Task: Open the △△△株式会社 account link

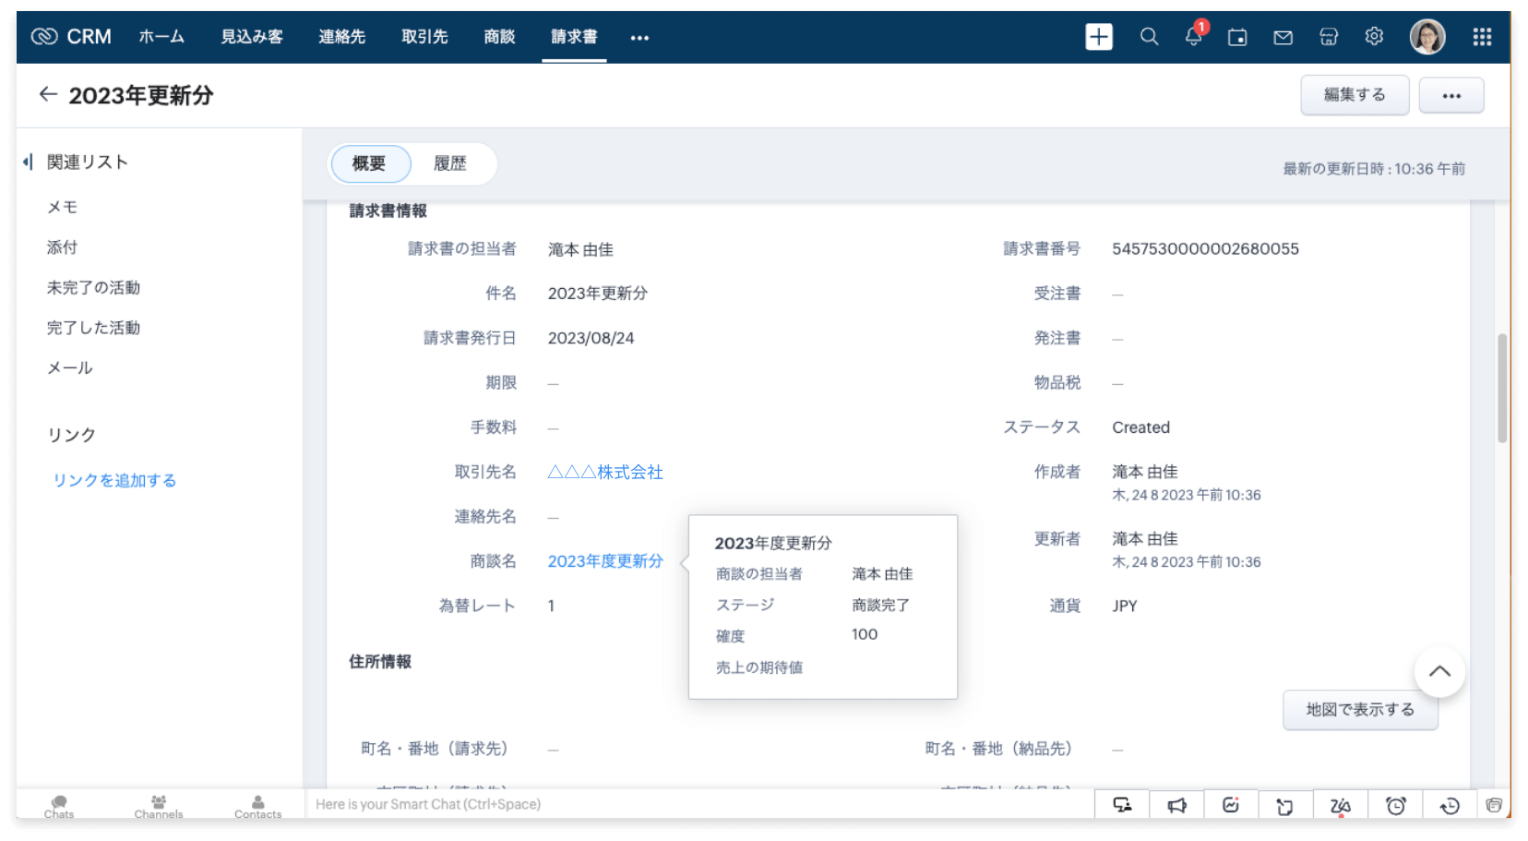Action: 605,472
